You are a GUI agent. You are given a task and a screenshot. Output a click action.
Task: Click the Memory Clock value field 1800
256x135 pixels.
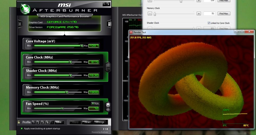(x=94, y=92)
